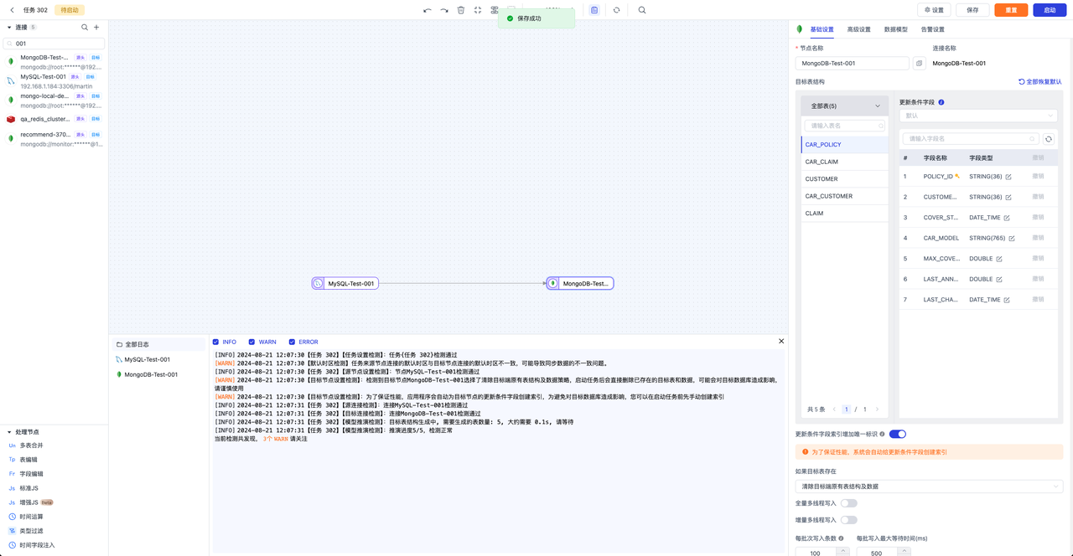Select the 标准JS processing node

(x=29, y=488)
